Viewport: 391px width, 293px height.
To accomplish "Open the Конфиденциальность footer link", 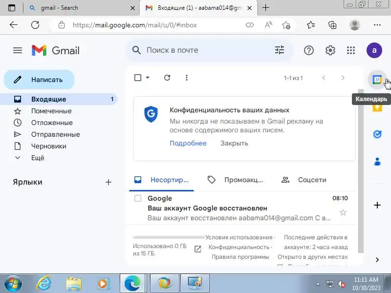I will [239, 247].
